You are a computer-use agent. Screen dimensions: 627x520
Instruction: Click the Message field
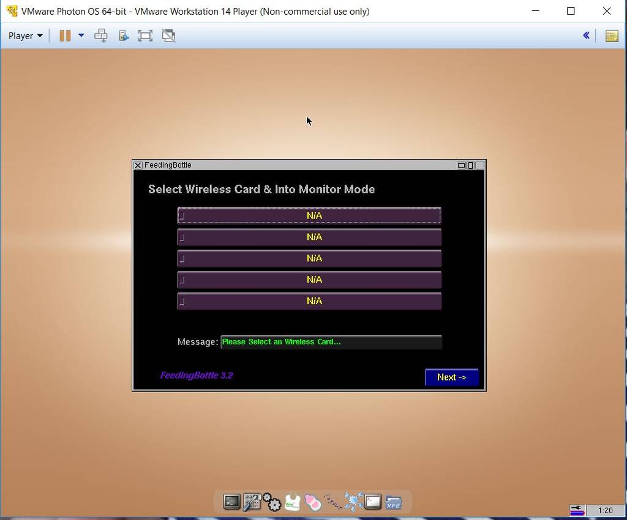pyautogui.click(x=331, y=342)
